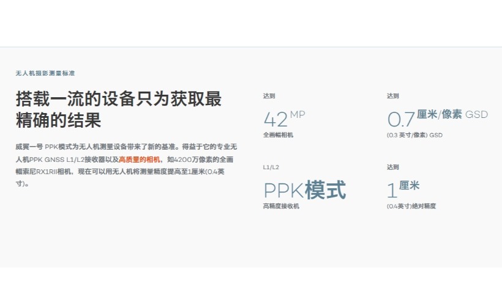The width and height of the screenshot is (502, 300).
Task: Click the L1/L2 label above PPK模式
Action: tap(271, 167)
